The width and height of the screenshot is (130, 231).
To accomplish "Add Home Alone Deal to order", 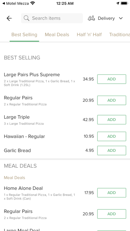I will pyautogui.click(x=112, y=193).
